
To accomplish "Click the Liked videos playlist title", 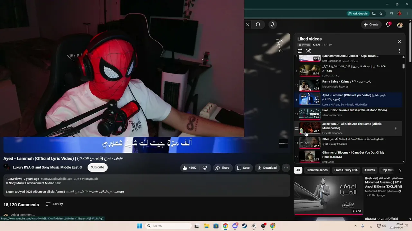I will [309, 39].
